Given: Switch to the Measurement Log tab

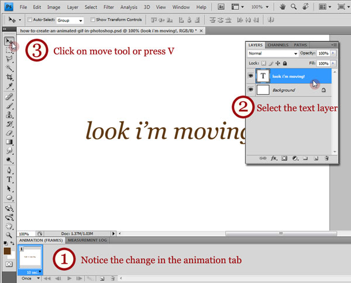Looking at the screenshot, I should pyautogui.click(x=87, y=240).
